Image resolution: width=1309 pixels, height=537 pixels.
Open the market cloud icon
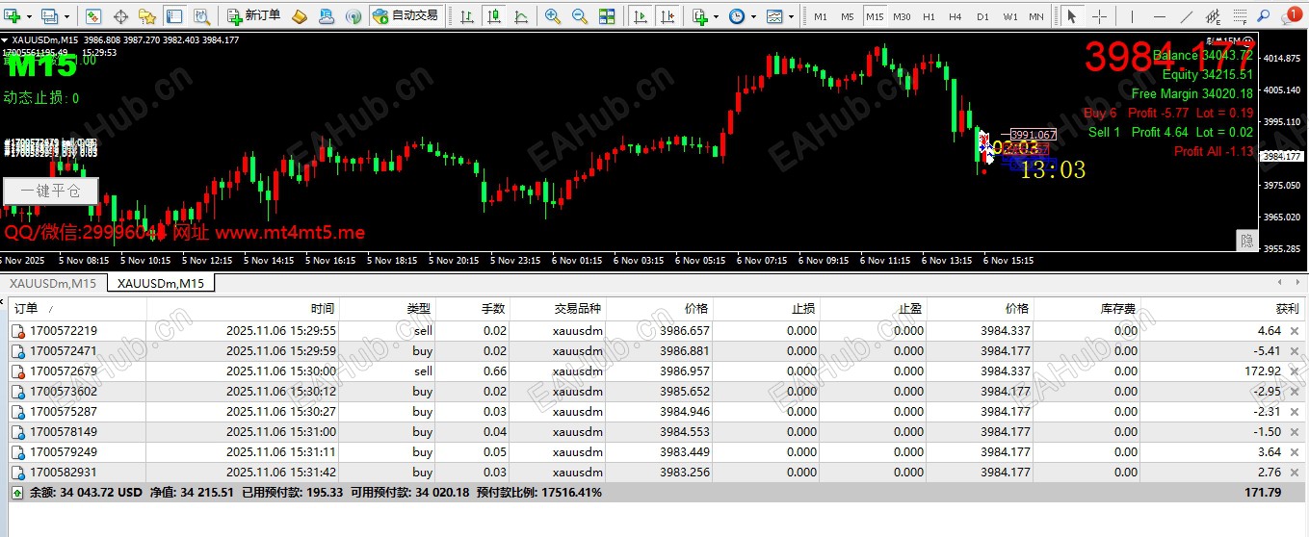pos(327,16)
